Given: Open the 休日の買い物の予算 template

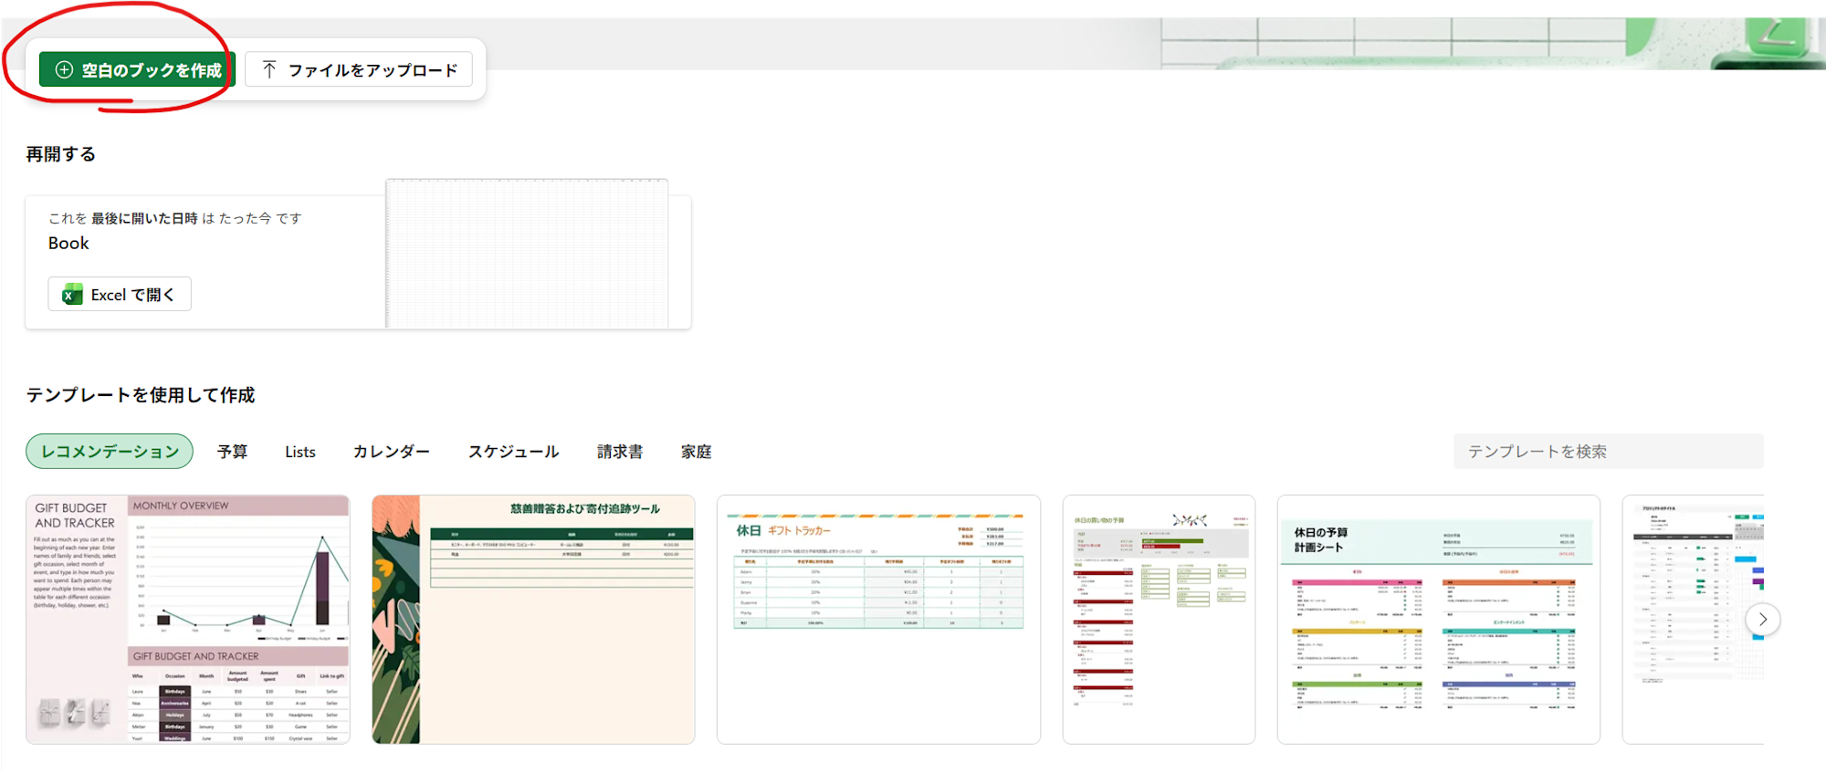Looking at the screenshot, I should [x=1159, y=620].
